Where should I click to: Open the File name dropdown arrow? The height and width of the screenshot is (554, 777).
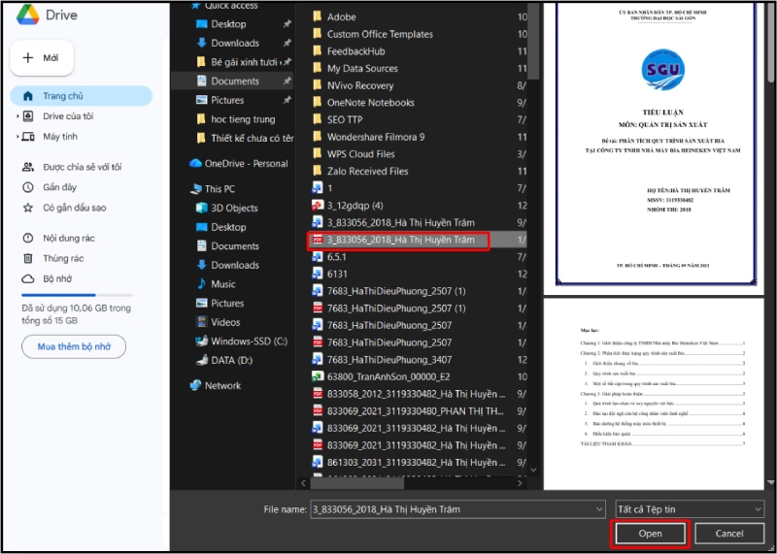599,509
